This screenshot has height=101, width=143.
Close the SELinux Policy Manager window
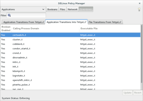click(x=140, y=3)
